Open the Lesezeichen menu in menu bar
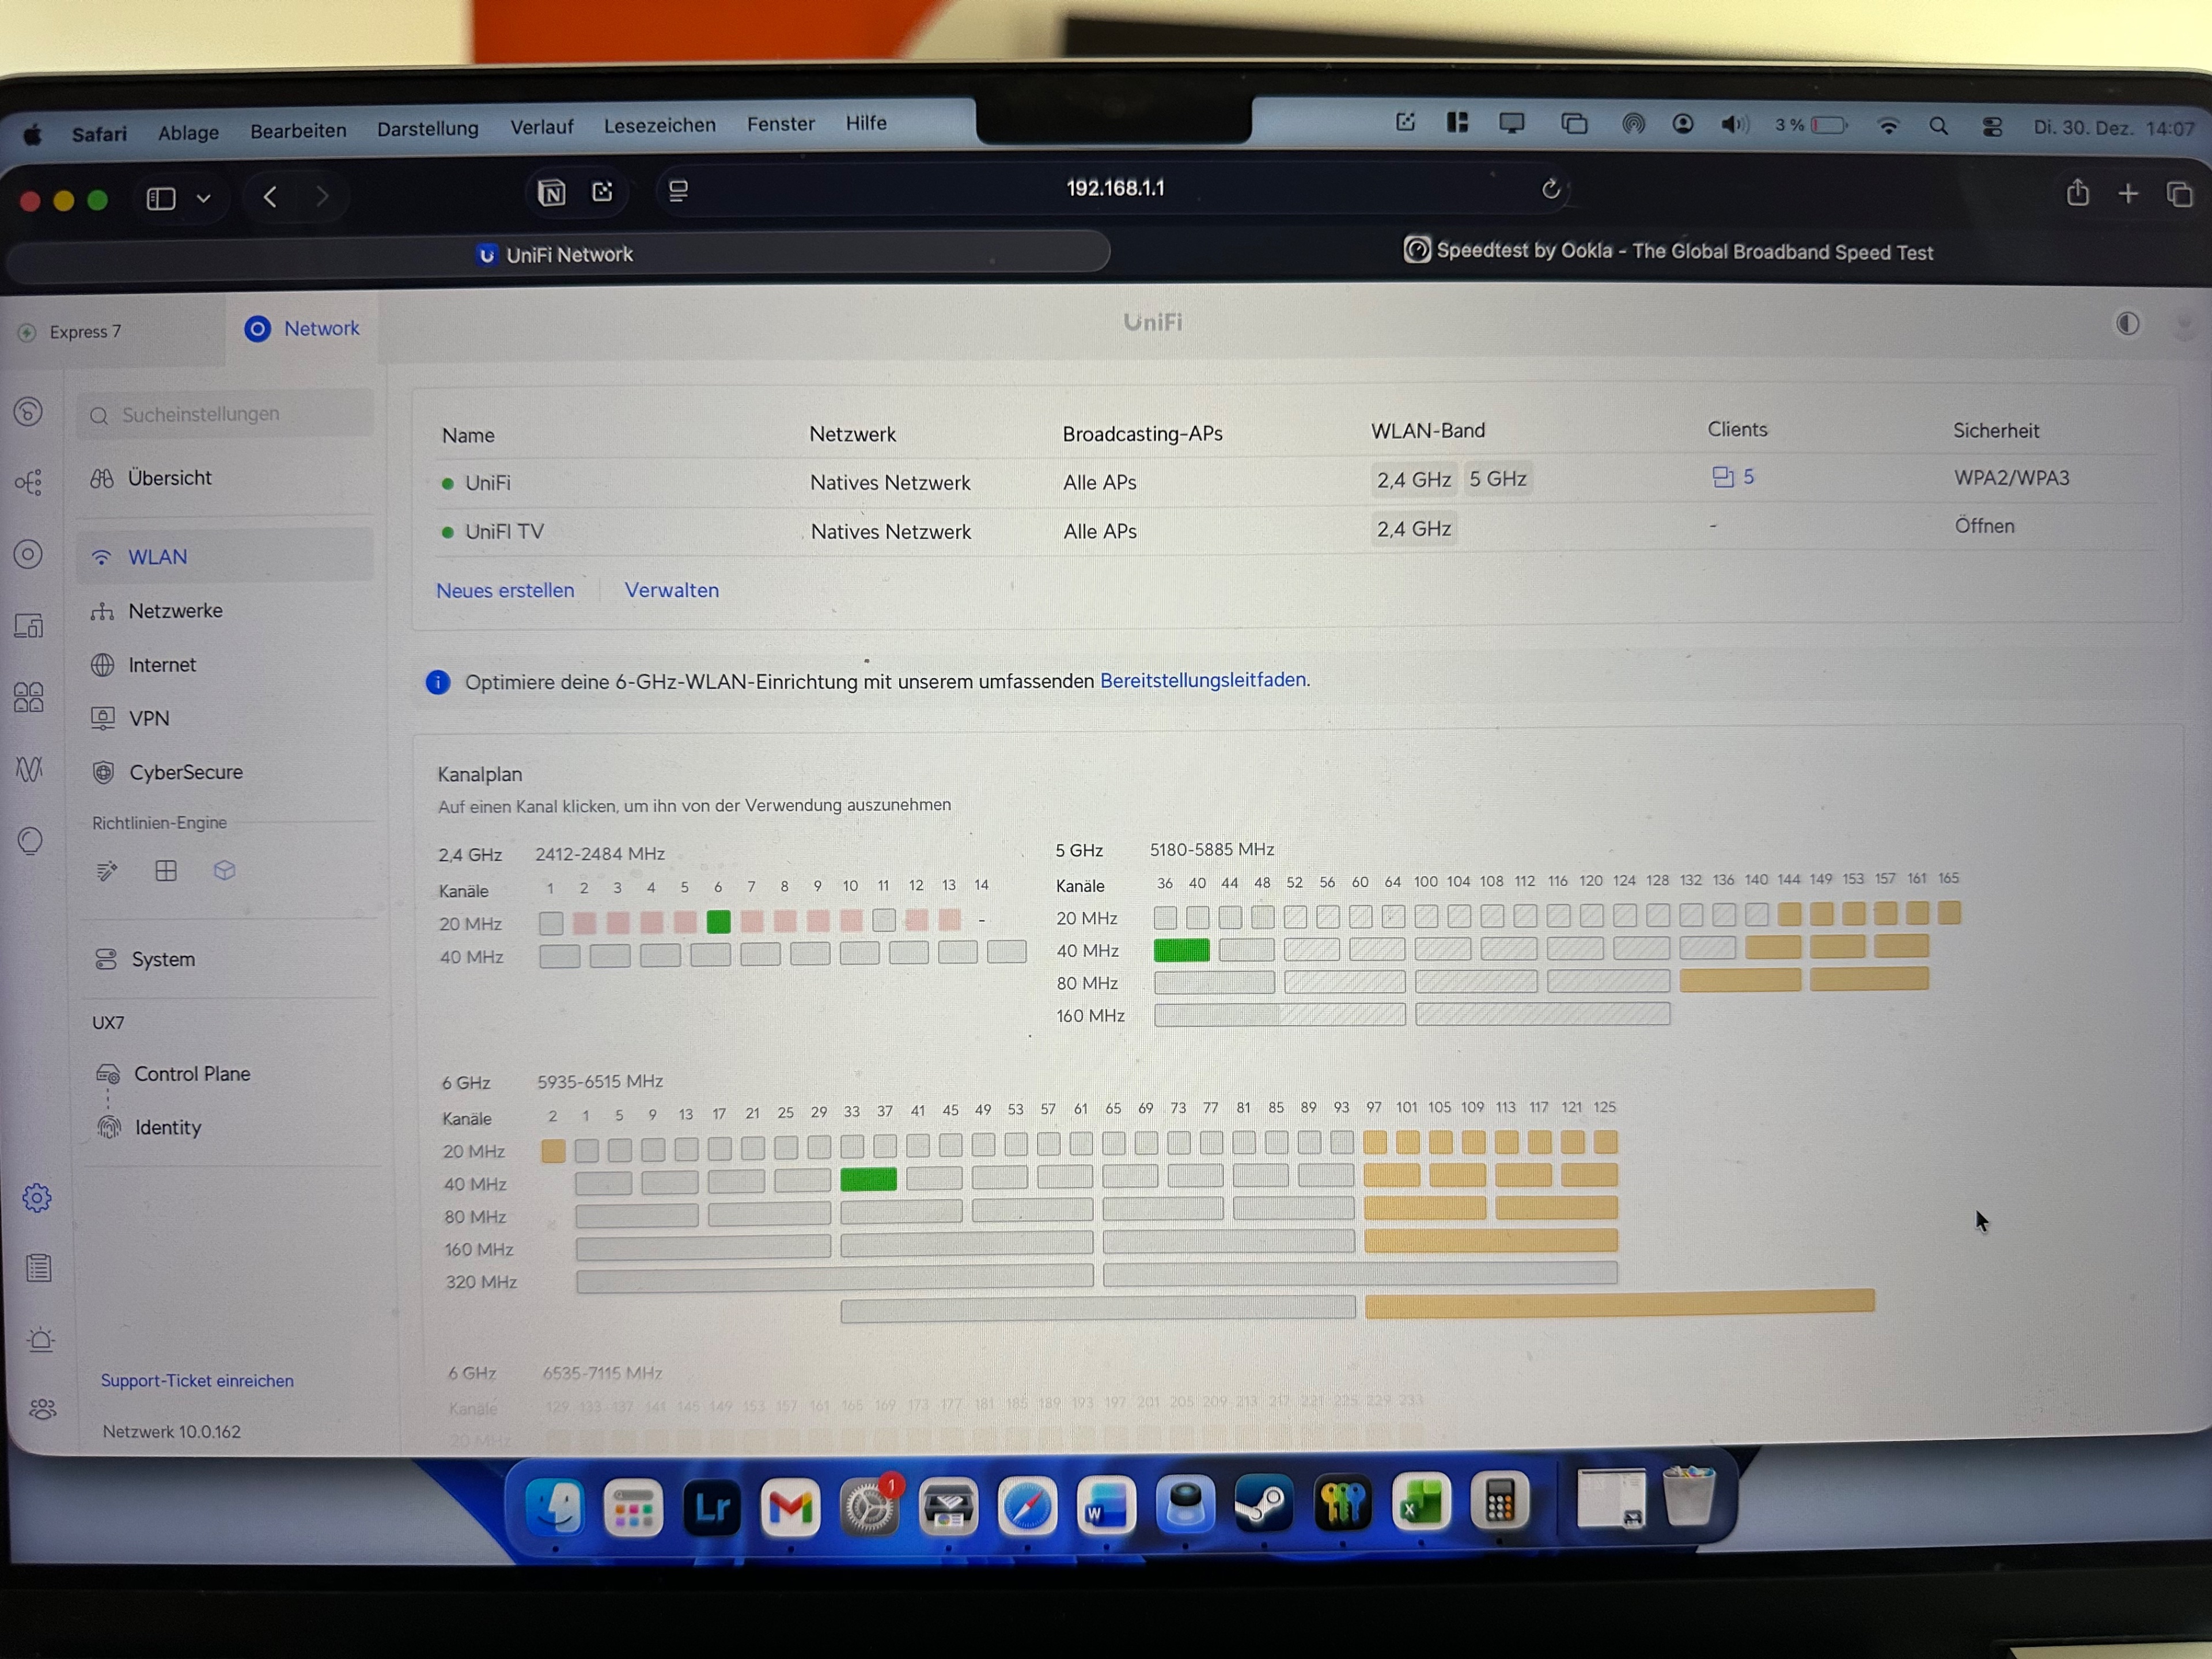 tap(659, 126)
